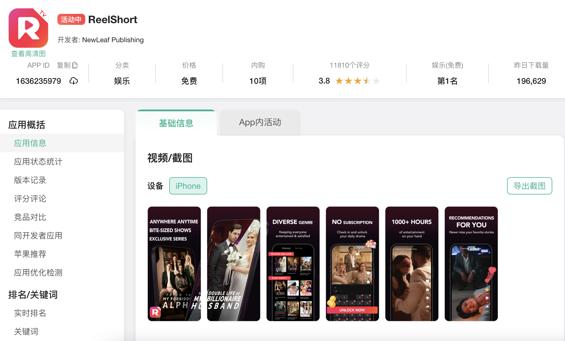Click in-app purchases value 10项

coord(258,81)
